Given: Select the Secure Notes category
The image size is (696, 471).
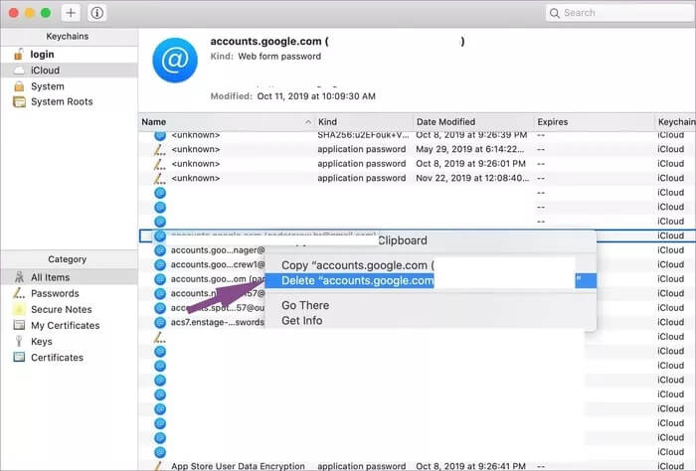Looking at the screenshot, I should [70, 309].
